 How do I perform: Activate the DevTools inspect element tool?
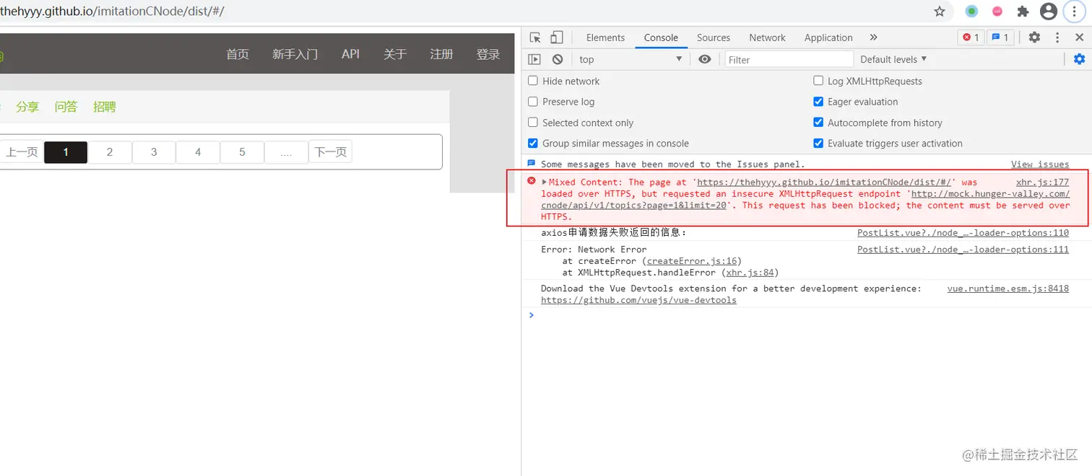click(x=535, y=38)
